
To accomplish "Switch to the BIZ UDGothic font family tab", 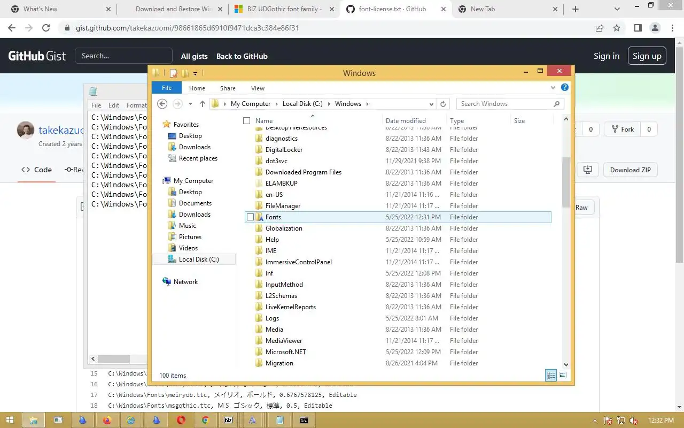I will coord(283,9).
